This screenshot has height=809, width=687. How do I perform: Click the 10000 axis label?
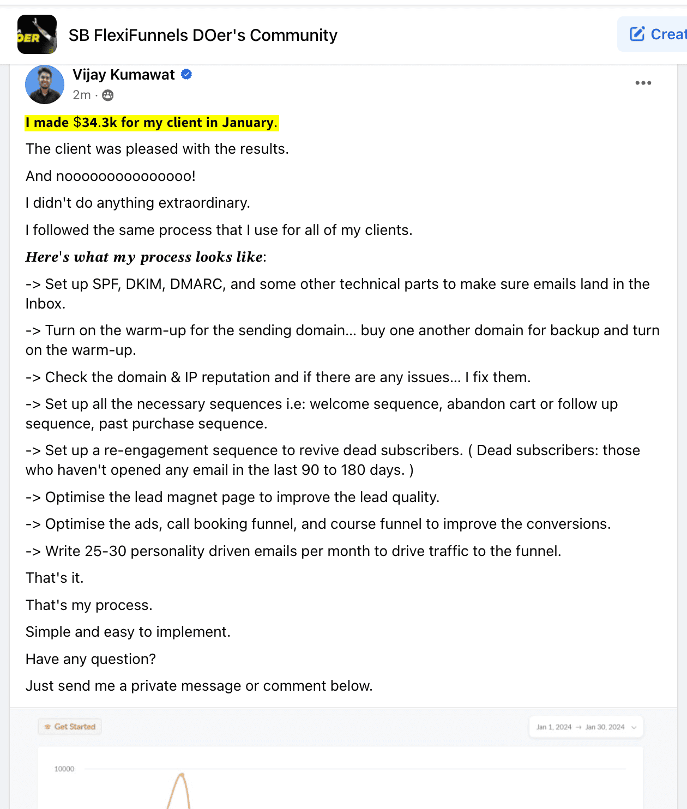[x=64, y=769]
